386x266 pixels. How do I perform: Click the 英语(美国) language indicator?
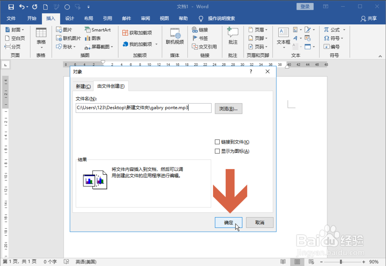point(86,262)
